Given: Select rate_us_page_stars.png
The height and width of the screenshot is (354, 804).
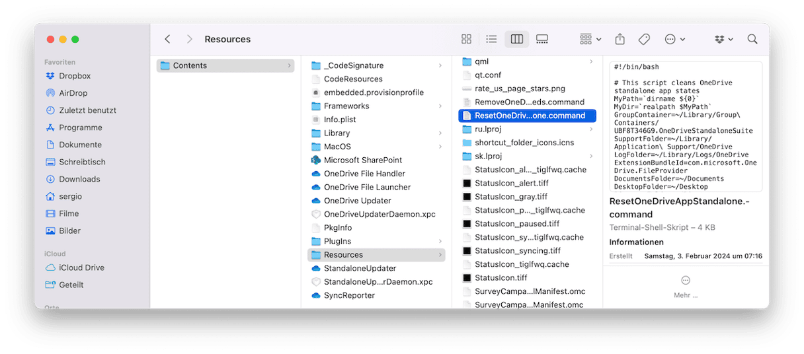Looking at the screenshot, I should 520,88.
